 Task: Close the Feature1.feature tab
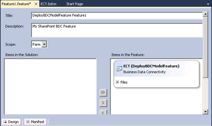coord(36,4)
